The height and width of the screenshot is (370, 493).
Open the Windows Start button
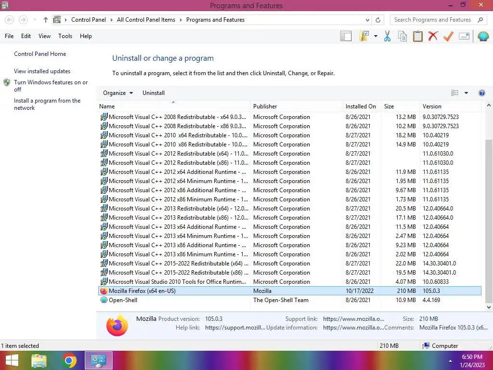click(x=12, y=360)
